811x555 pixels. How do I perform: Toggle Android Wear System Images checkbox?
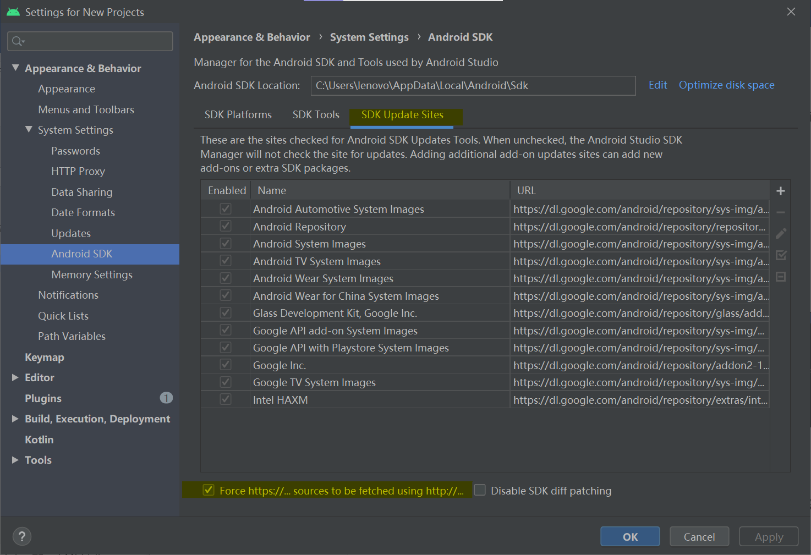[226, 278]
